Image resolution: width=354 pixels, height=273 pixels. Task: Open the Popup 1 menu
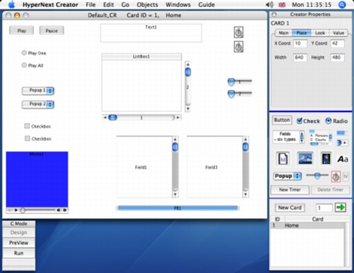38,91
